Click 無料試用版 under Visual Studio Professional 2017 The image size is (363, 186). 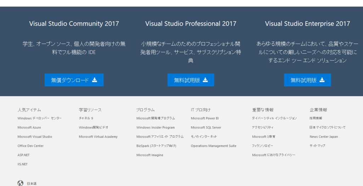click(191, 80)
